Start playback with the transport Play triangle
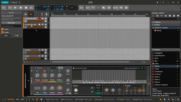The width and height of the screenshot is (181, 102). [x=15, y=8]
